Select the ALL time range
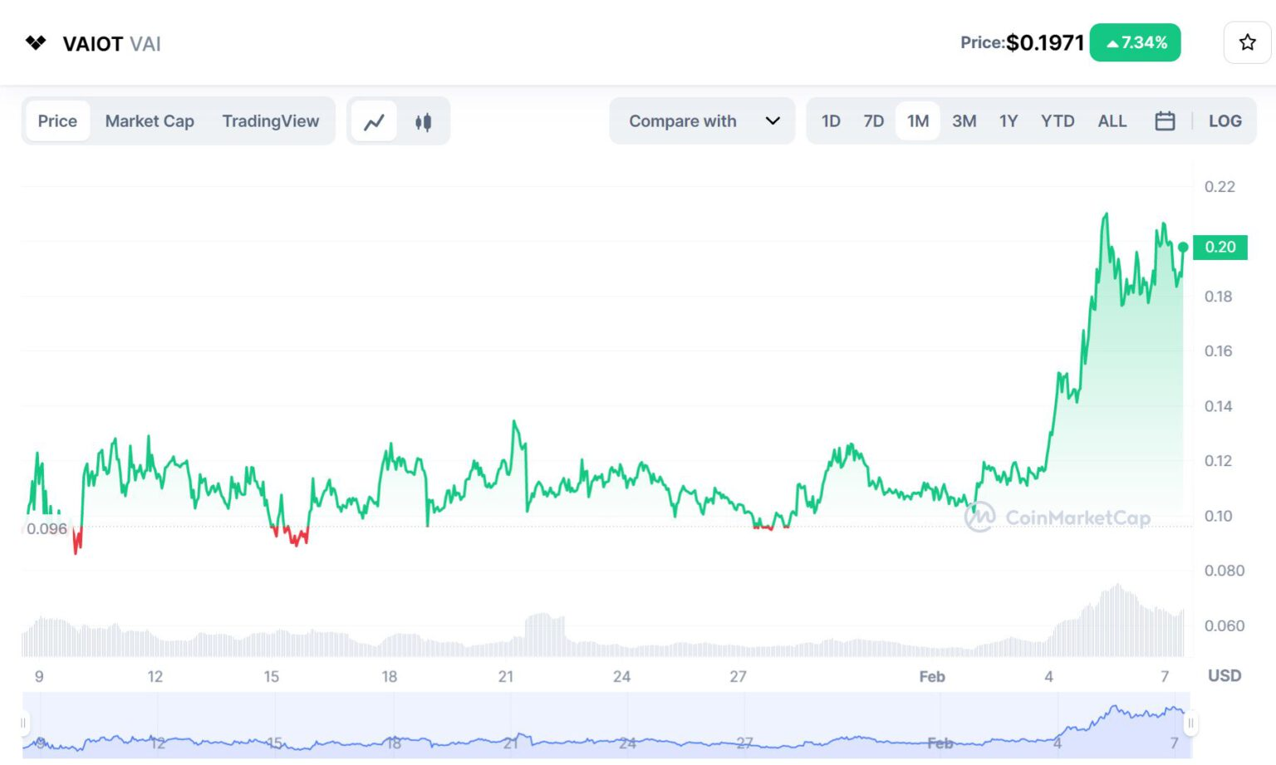 coord(1112,121)
